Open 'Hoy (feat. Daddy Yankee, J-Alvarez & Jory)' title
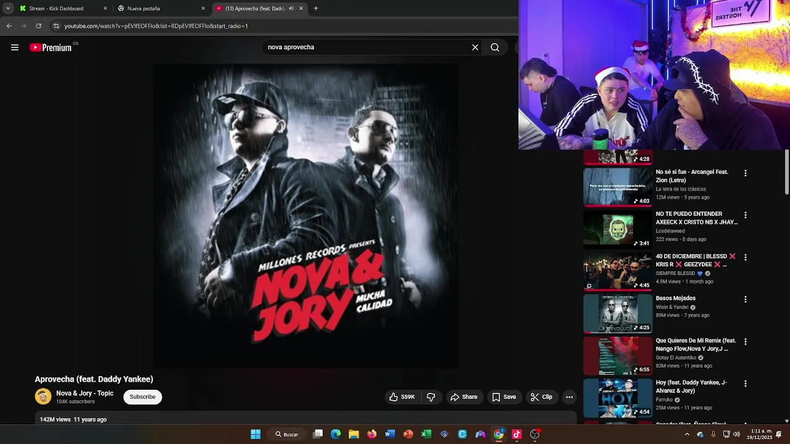Screen dimensions: 790x444 (x=691, y=387)
